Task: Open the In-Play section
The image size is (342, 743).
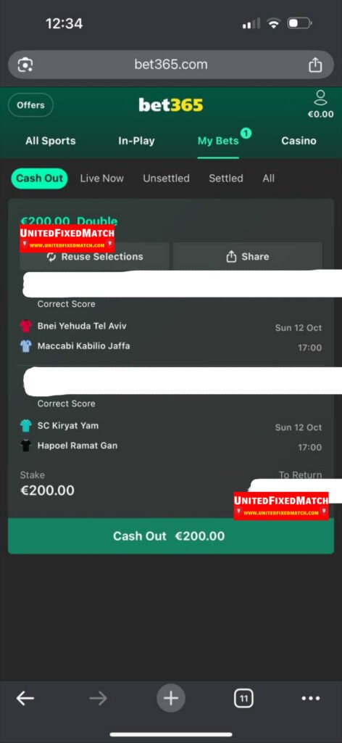Action: tap(136, 141)
